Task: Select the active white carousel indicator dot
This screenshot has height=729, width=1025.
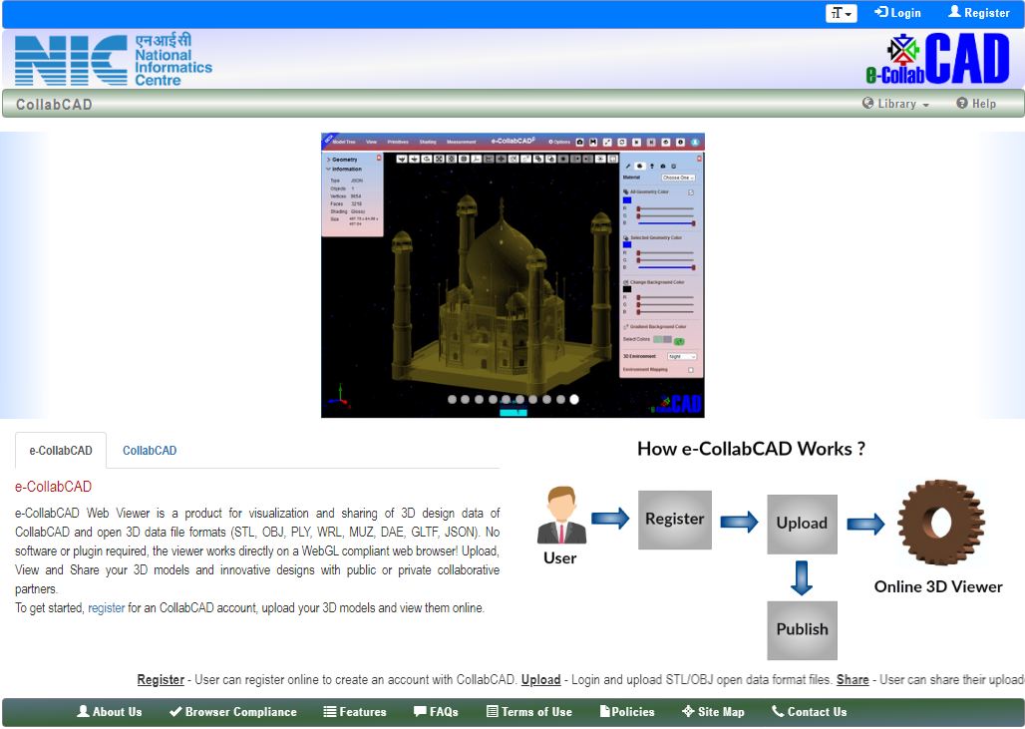Action: 574,400
